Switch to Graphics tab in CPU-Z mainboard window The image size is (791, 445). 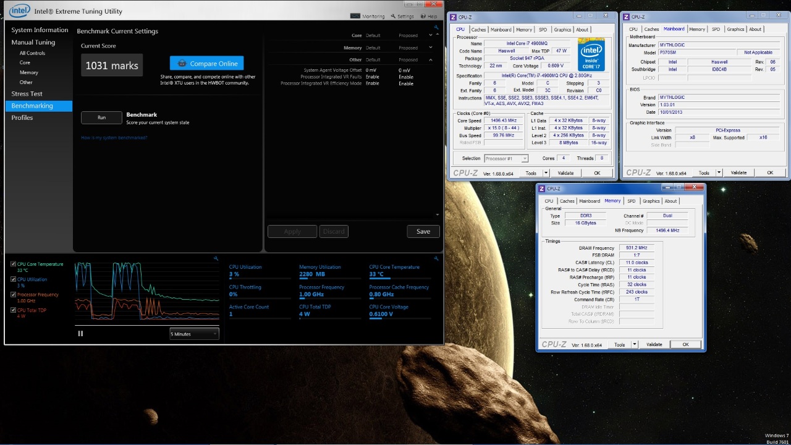pyautogui.click(x=735, y=30)
